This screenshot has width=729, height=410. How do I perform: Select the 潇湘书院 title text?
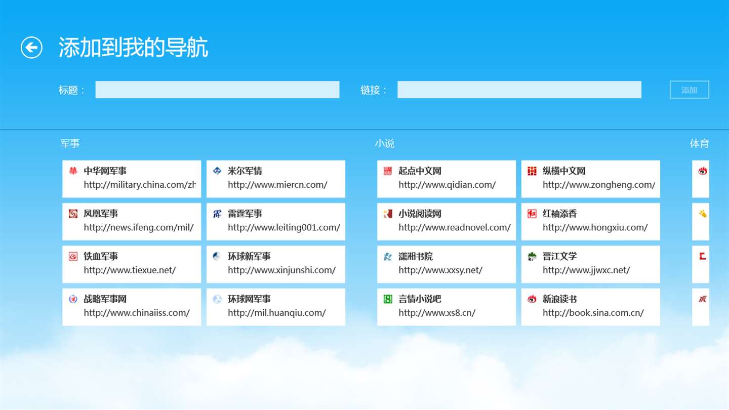click(416, 256)
